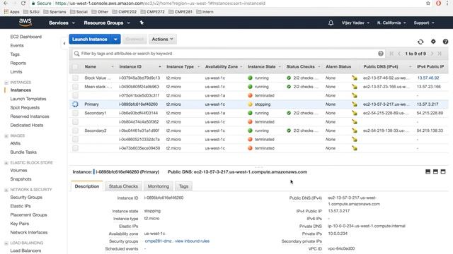
Task: Open EC2 Dashboard in sidebar
Action: pos(26,37)
